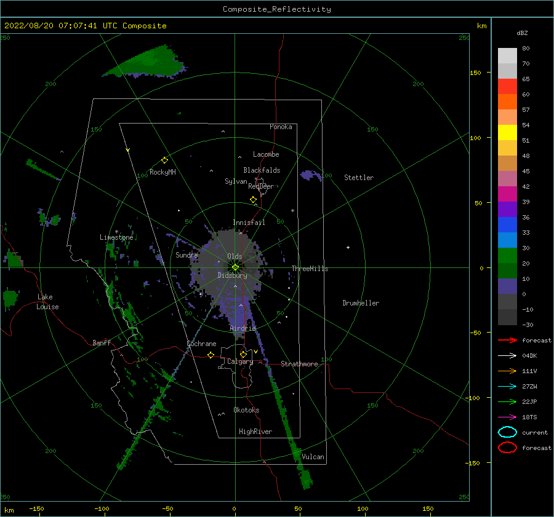Pick the magenta swatch in dBZ scale
554x517 pixels.
click(507, 194)
